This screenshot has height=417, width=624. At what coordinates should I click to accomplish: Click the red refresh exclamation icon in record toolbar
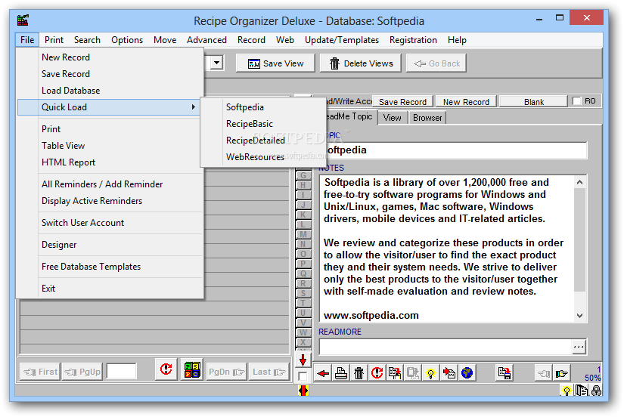pos(377,373)
